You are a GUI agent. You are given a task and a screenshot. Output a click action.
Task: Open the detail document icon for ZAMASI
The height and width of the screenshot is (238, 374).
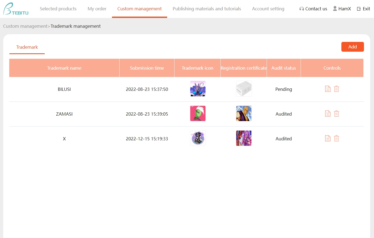(x=328, y=113)
